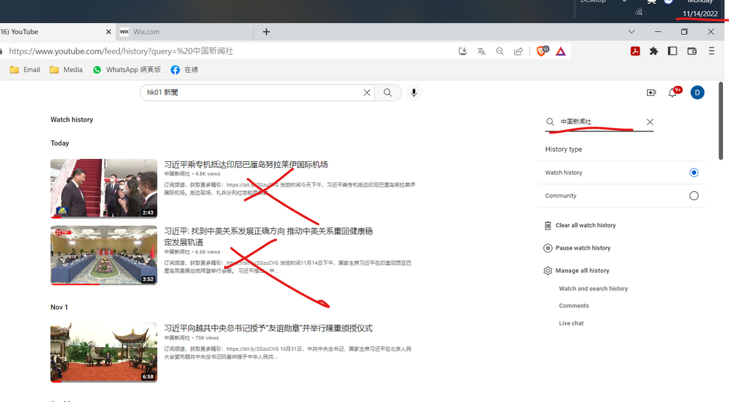Click the search watch history input field
729x402 pixels.
(x=599, y=122)
